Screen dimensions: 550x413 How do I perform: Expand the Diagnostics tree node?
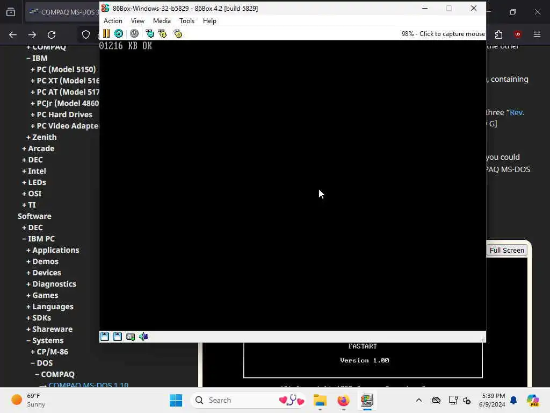(51, 284)
